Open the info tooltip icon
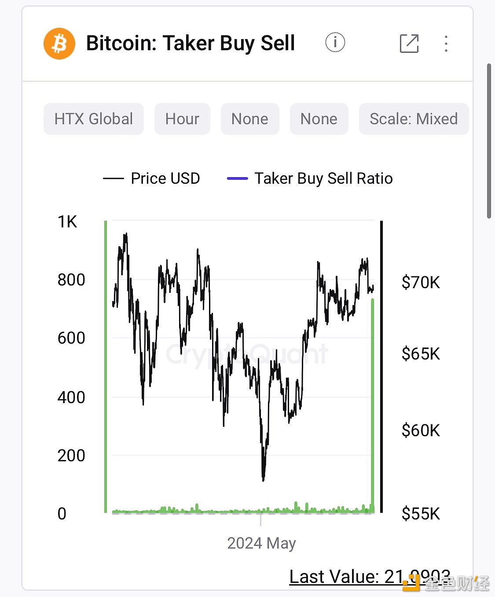Image resolution: width=495 pixels, height=597 pixels. click(335, 43)
